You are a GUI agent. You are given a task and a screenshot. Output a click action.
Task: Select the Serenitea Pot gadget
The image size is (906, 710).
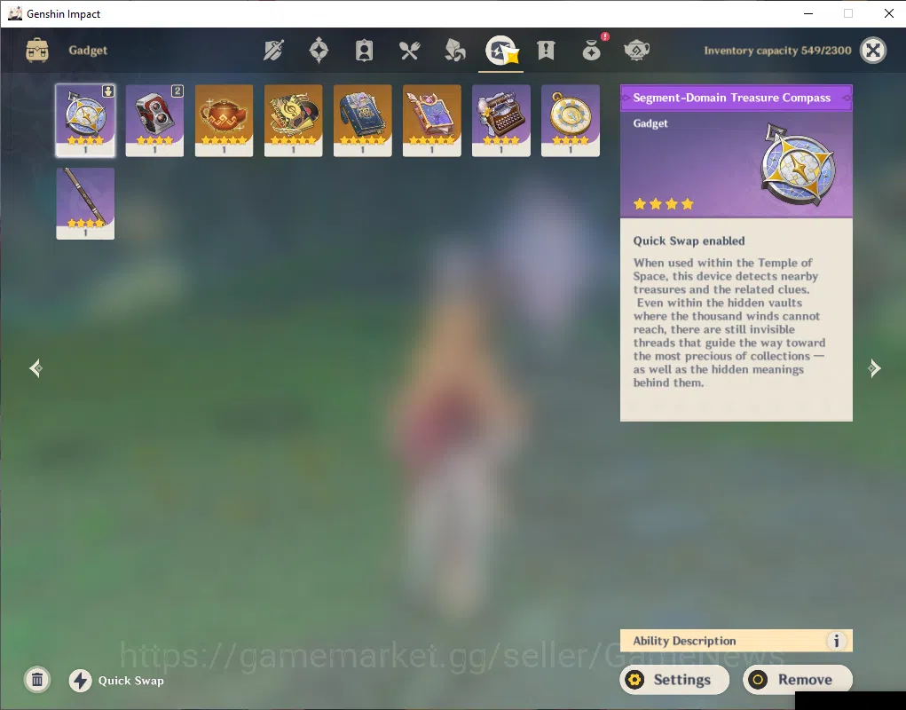click(x=225, y=121)
